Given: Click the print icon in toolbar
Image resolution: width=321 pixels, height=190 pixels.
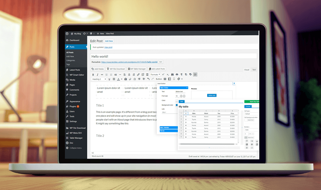Looking at the screenshot, I should 177,74.
